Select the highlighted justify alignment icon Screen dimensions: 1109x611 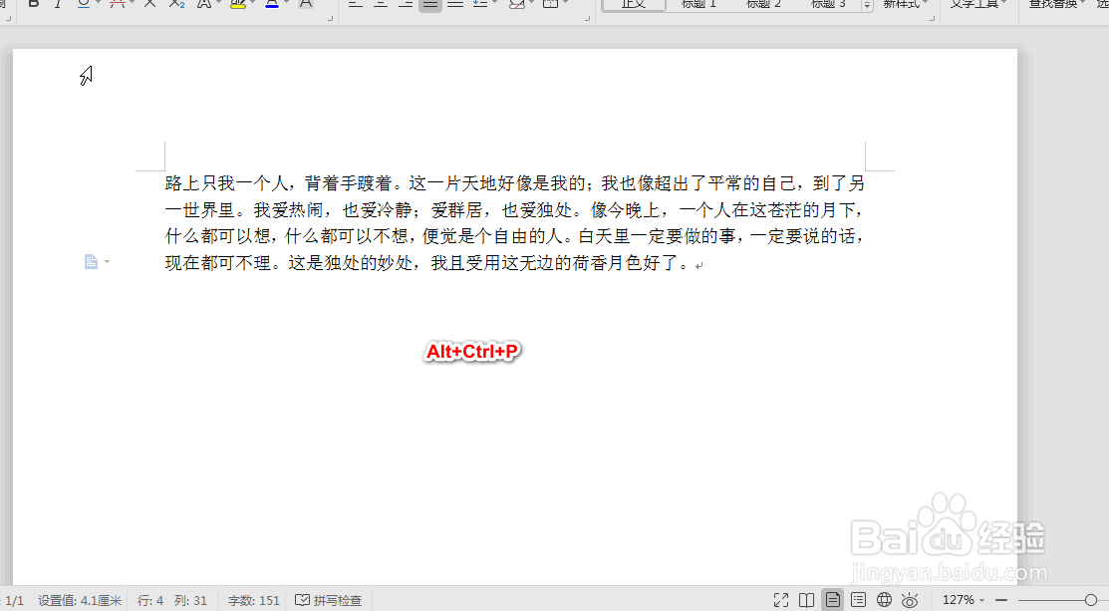(430, 4)
